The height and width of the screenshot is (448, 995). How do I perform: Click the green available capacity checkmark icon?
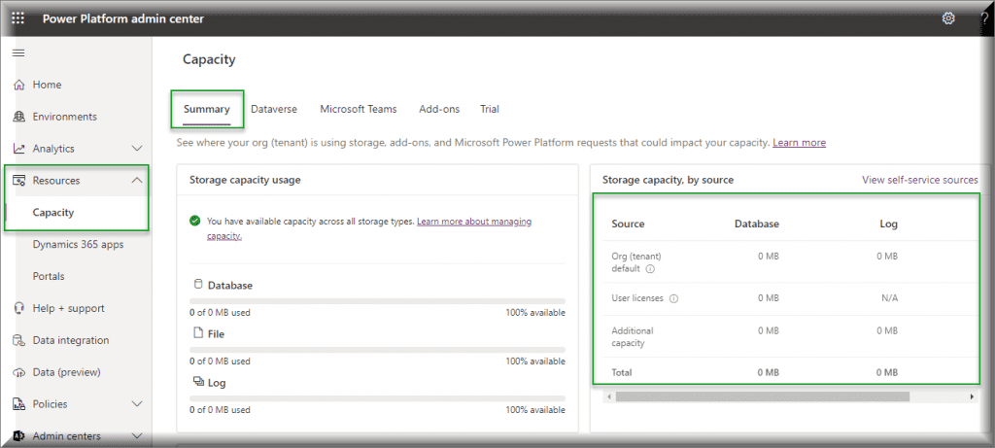click(x=194, y=221)
